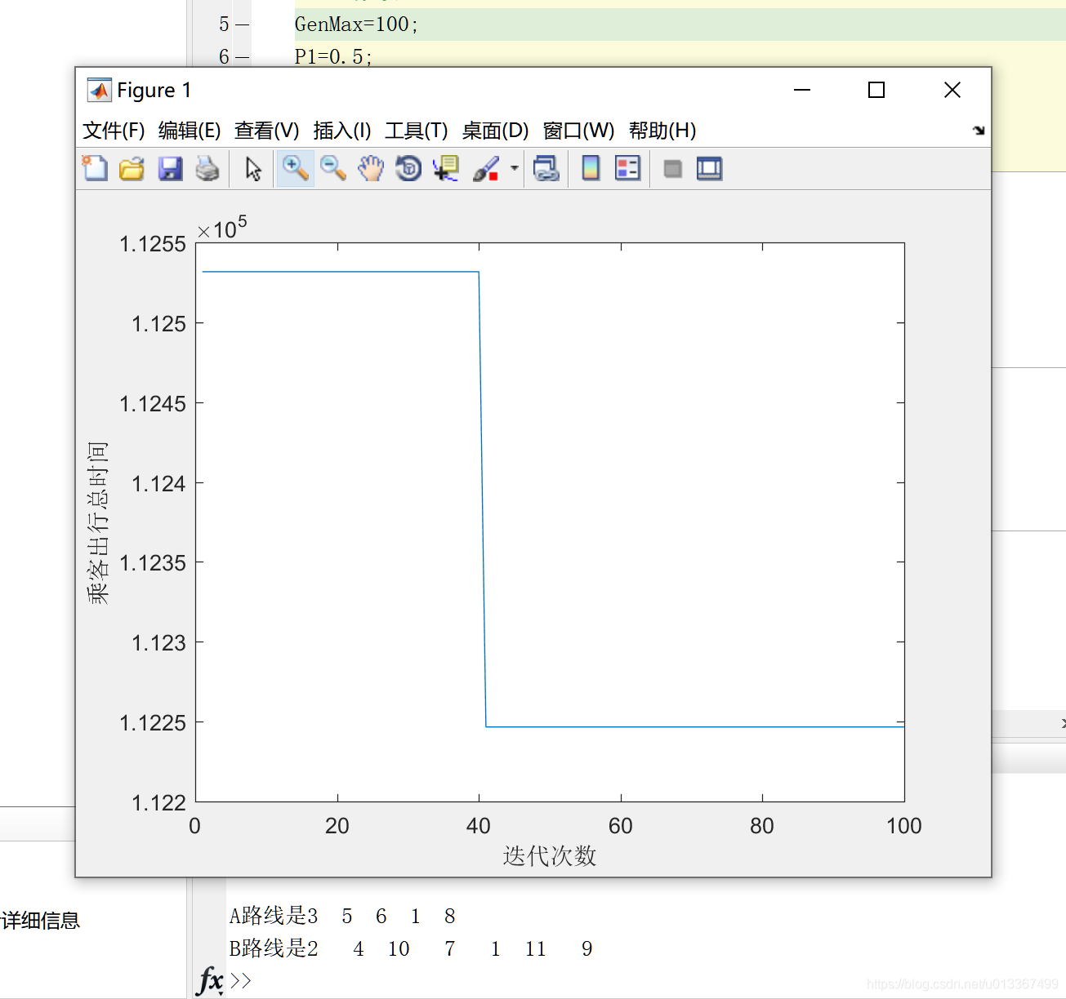
Task: Toggle the data brushing tool
Action: coord(488,168)
